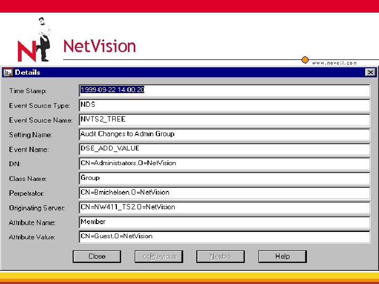This screenshot has width=379, height=284.
Task: Focus the Attribute Name field showing Member
Action: click(224, 222)
